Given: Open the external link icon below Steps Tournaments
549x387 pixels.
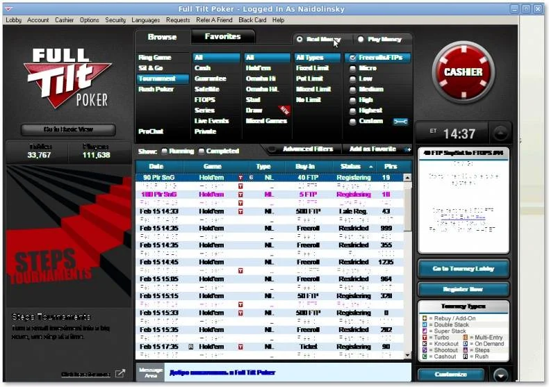Looking at the screenshot, I should tap(120, 373).
